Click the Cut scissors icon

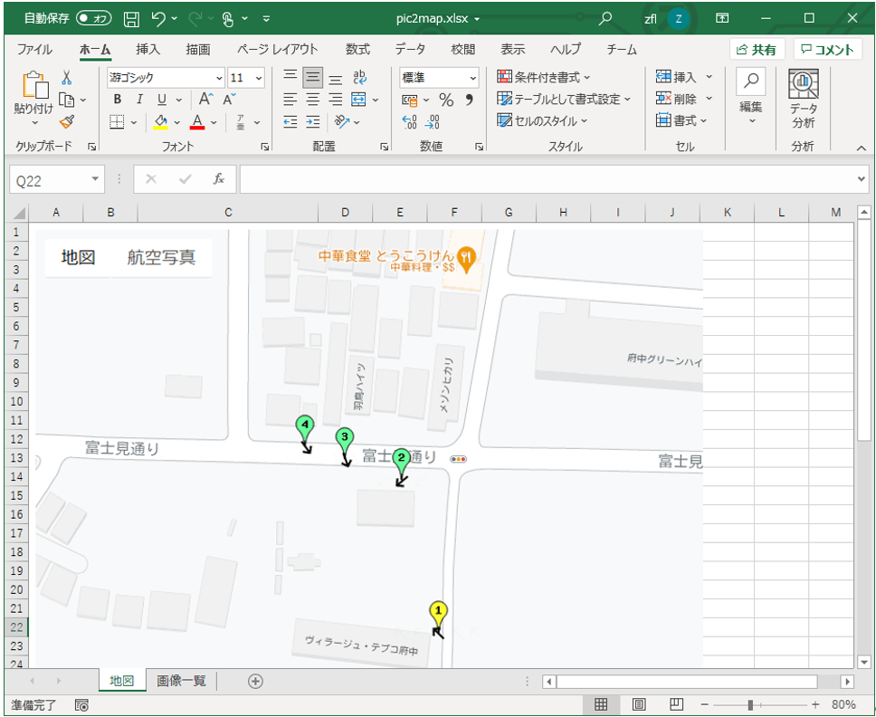point(66,78)
